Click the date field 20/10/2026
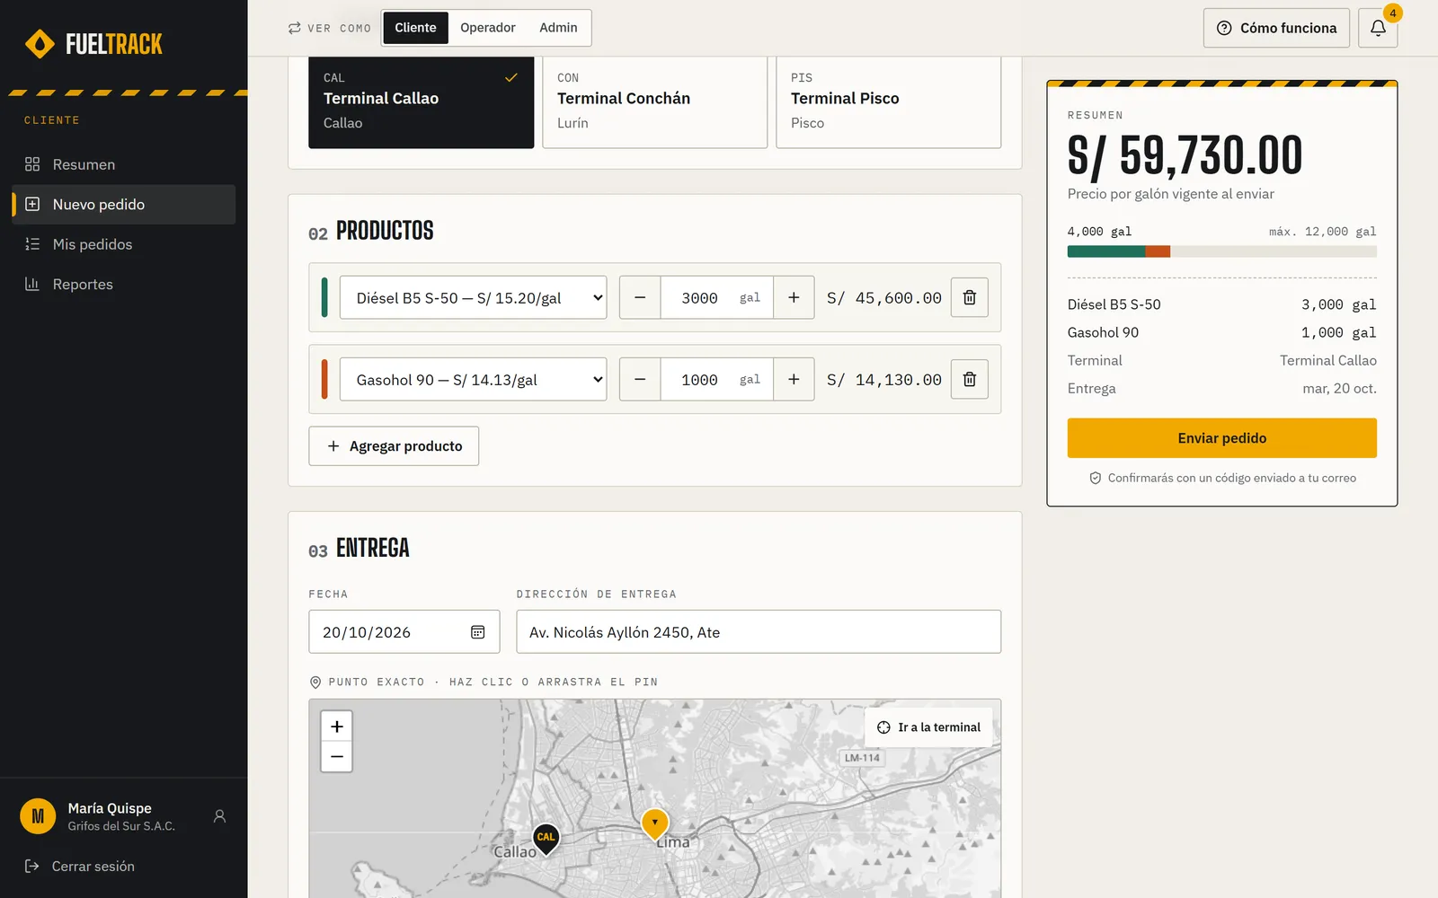The width and height of the screenshot is (1438, 898). (404, 631)
